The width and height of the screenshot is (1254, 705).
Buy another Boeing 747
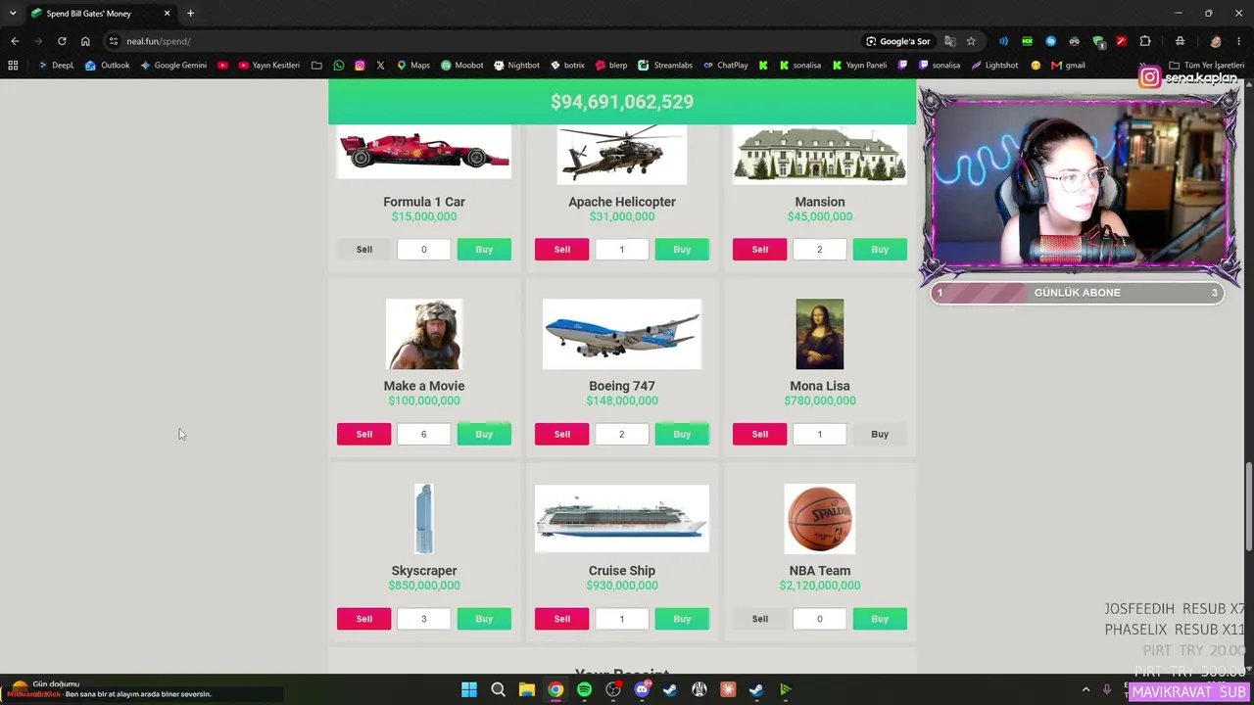pos(682,434)
